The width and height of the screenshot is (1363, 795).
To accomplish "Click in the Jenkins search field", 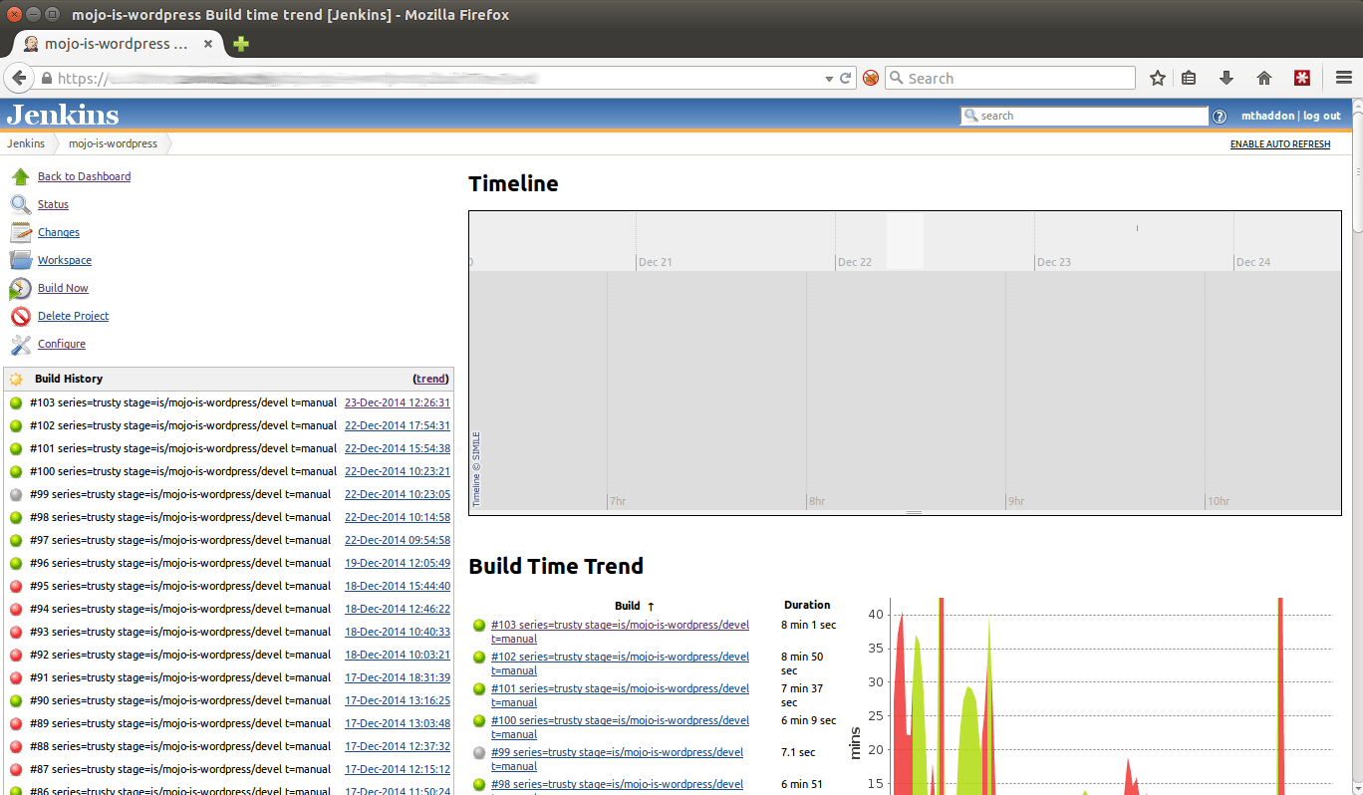I will [1084, 117].
